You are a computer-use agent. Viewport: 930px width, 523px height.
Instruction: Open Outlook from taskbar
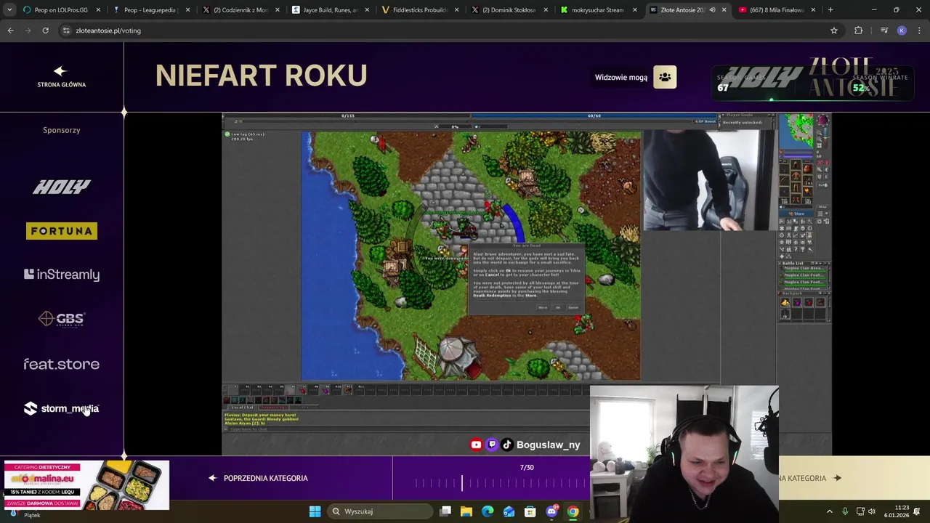pos(509,511)
